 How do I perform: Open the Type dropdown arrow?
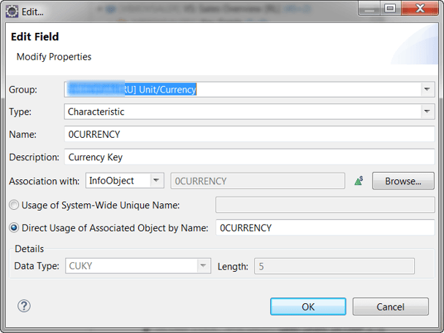[427, 111]
